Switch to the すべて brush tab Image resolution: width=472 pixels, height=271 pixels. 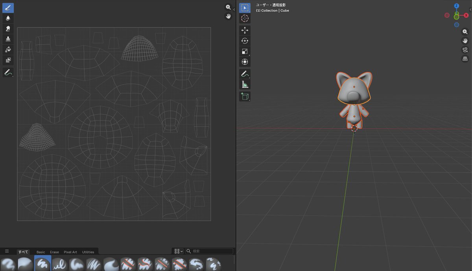(x=23, y=252)
